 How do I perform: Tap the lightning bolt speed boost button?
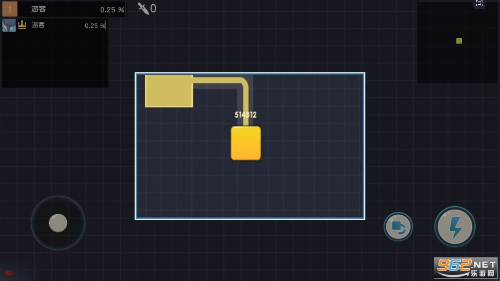click(455, 227)
